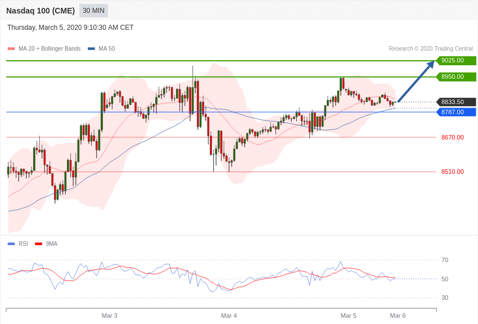Click the Nasdaq 100 (CME) title

(x=40, y=11)
